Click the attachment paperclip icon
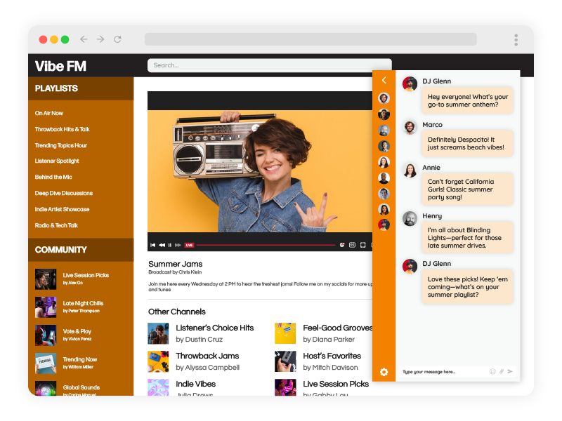 (x=502, y=371)
